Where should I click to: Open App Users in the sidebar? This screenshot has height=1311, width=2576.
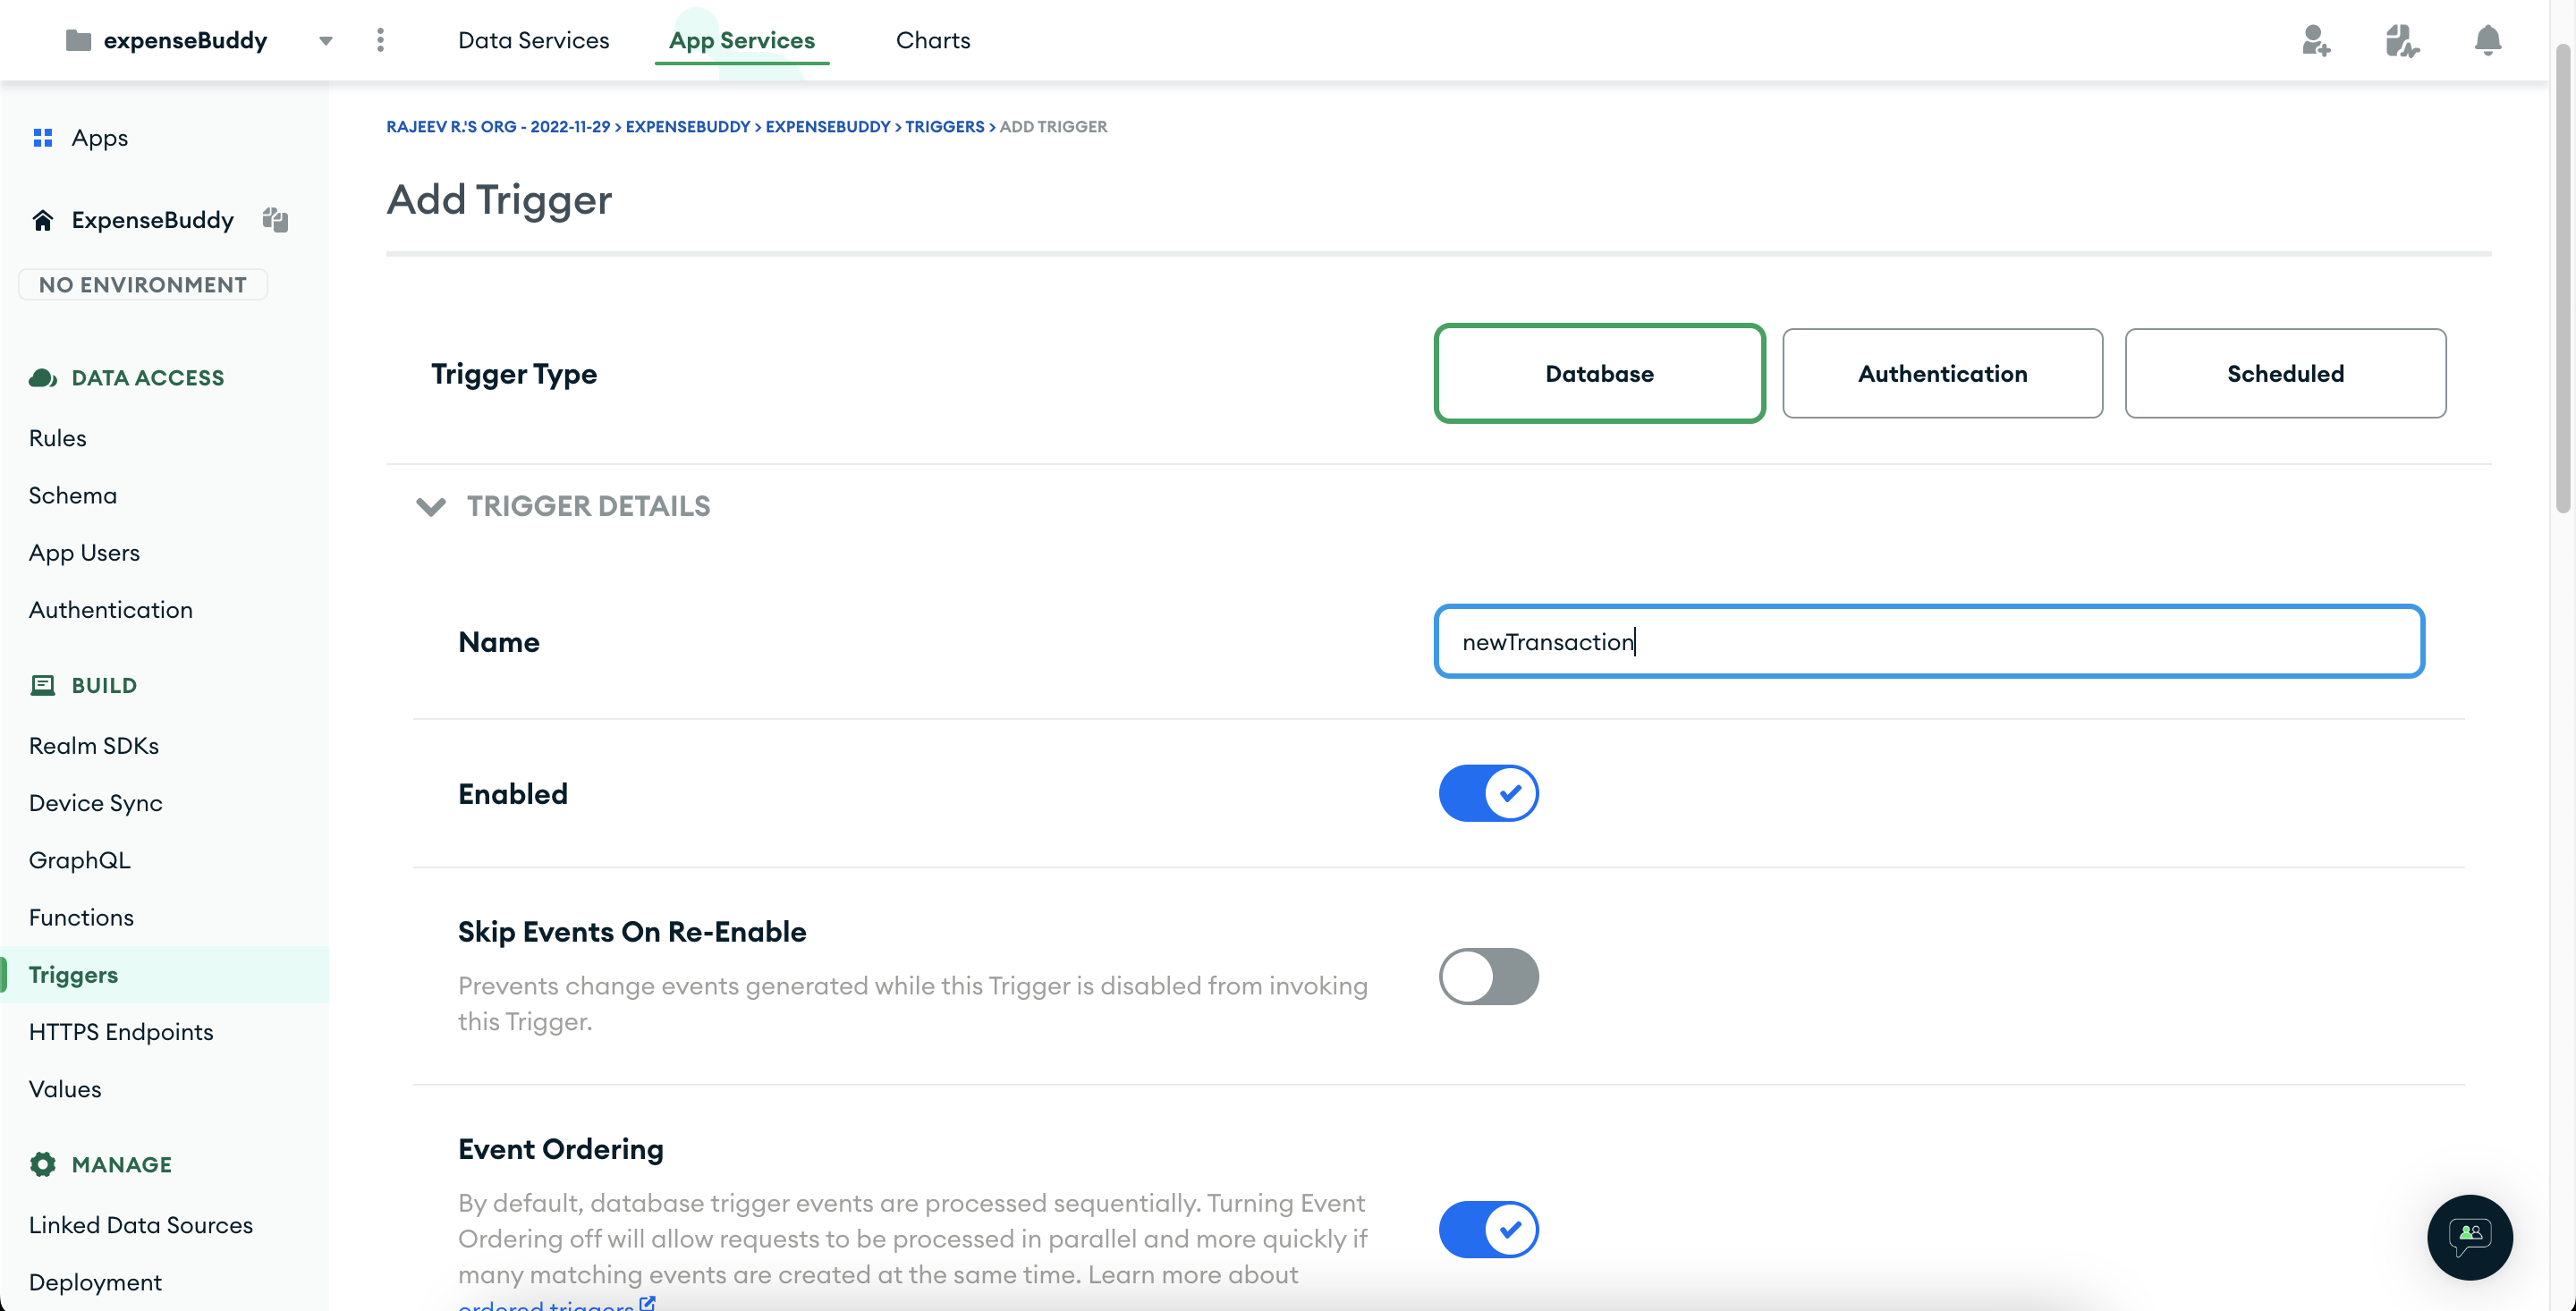click(x=84, y=552)
